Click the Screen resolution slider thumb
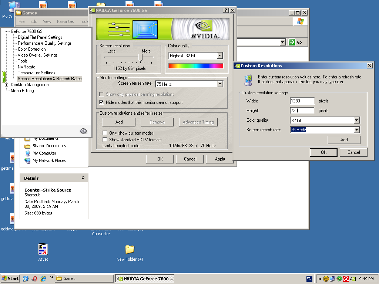379x284 pixels. pos(140,57)
